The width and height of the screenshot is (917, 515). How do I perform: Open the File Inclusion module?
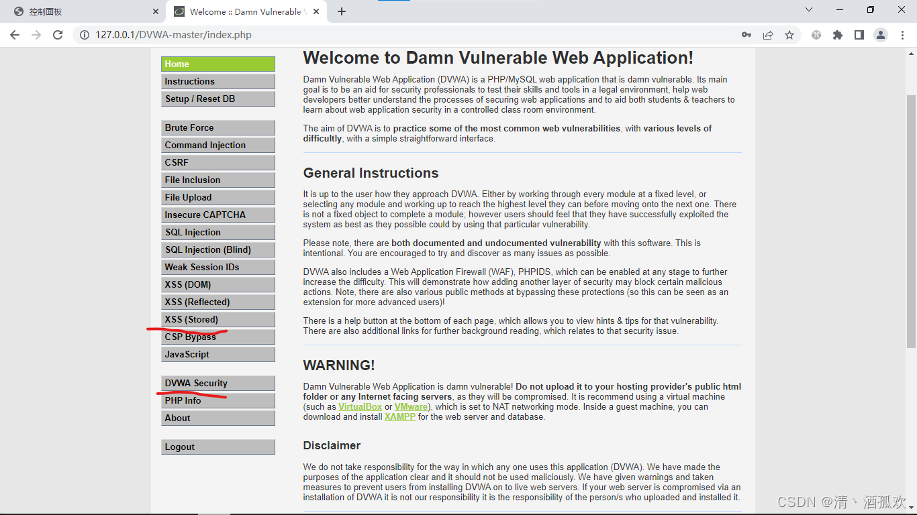(218, 180)
